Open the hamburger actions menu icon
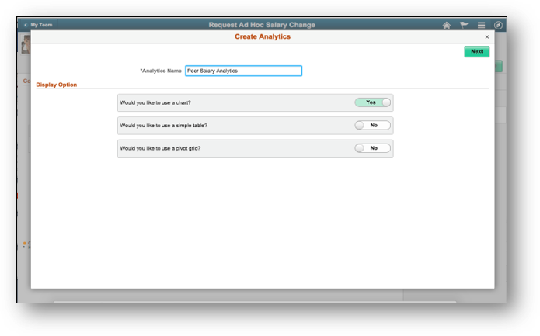Screen dimensions: 540x336 (481, 25)
